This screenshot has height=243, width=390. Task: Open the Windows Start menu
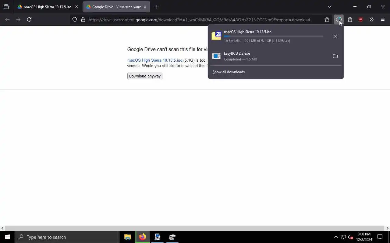click(7, 237)
